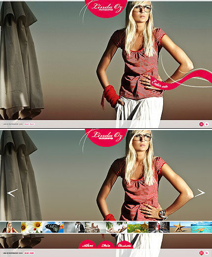212x257 pixels.
Task: Click Linda Oz logo on the splash screen
Action: point(106,8)
